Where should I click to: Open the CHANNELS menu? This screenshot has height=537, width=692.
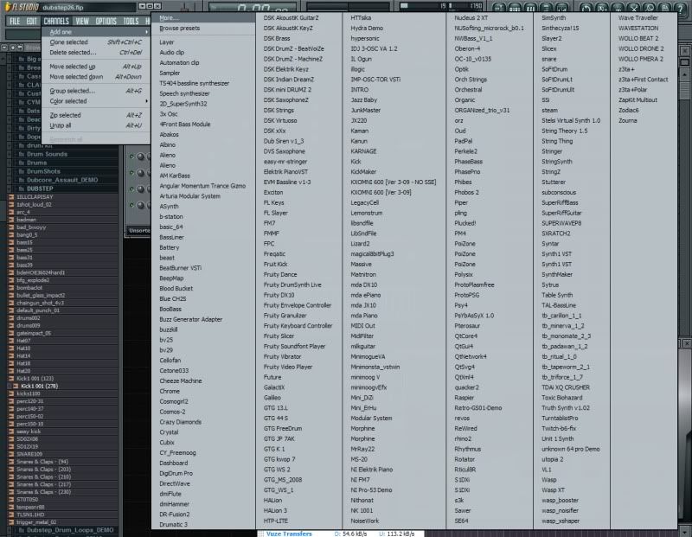click(56, 21)
